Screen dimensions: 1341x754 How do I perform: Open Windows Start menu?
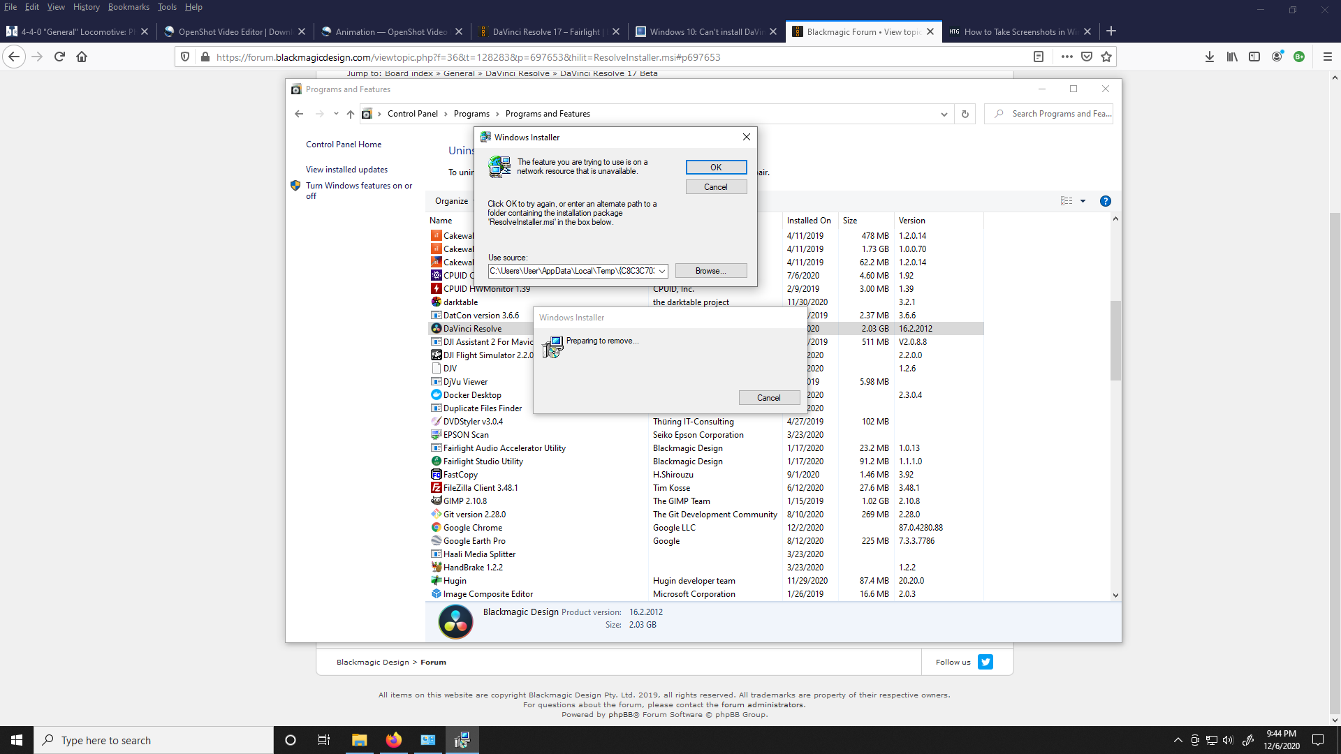[x=17, y=740]
